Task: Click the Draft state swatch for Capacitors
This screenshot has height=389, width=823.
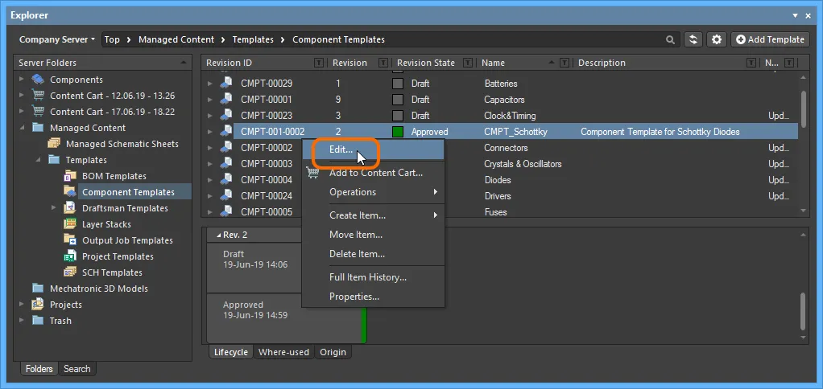Action: click(398, 100)
